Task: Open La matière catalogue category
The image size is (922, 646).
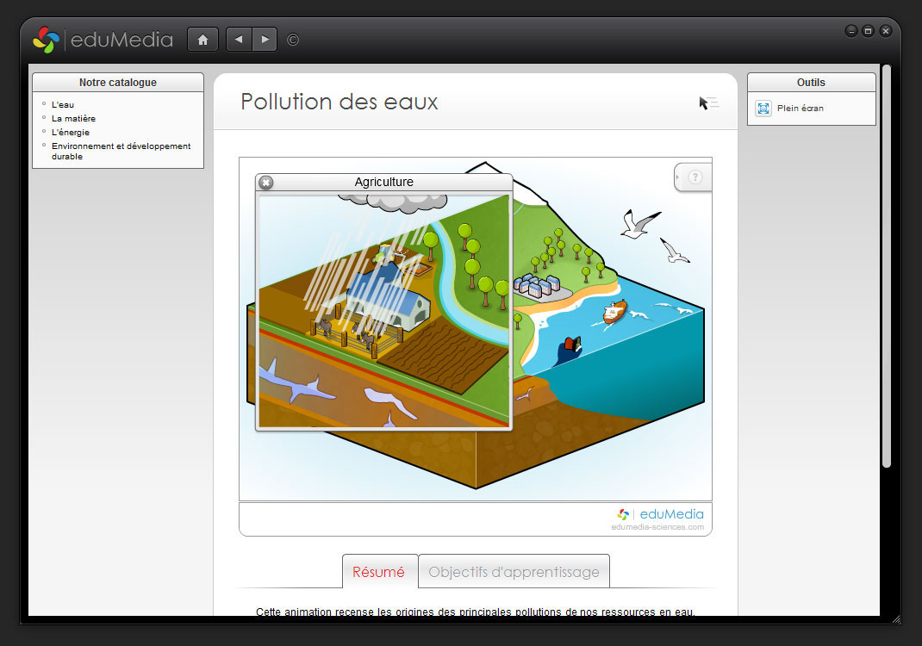Action: [73, 119]
